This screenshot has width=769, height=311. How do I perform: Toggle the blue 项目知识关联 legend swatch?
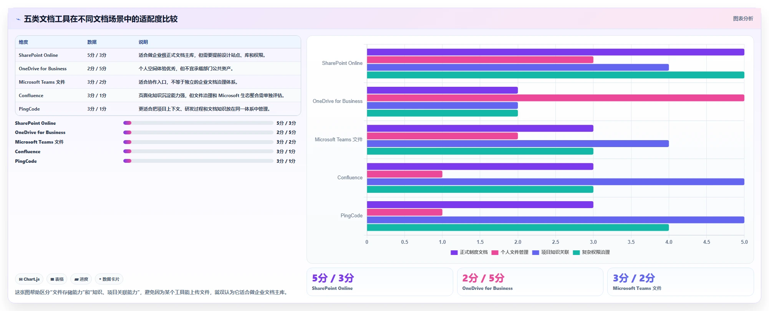535,252
